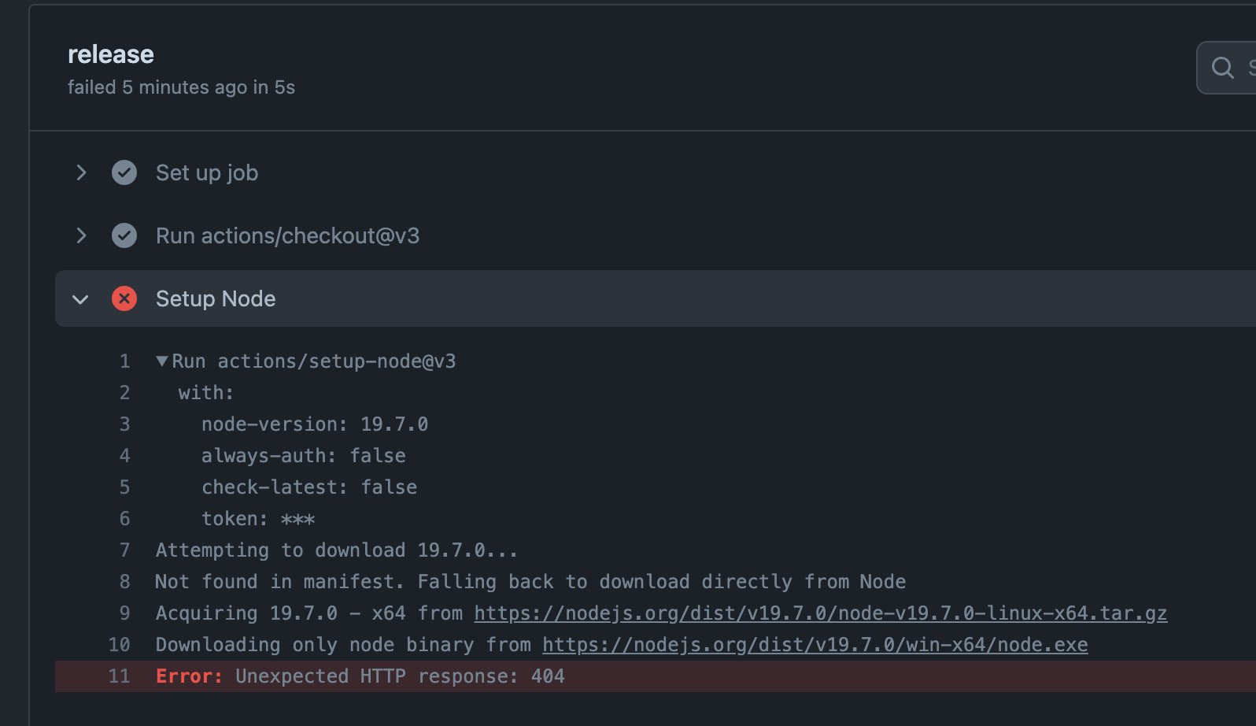
Task: Click log line number 8
Action: coord(124,582)
